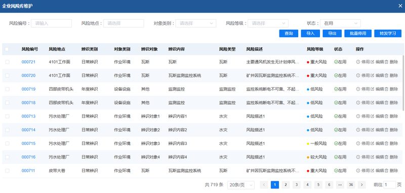Click the previous page arrow
This screenshot has height=193, width=405.
[x=264, y=185]
